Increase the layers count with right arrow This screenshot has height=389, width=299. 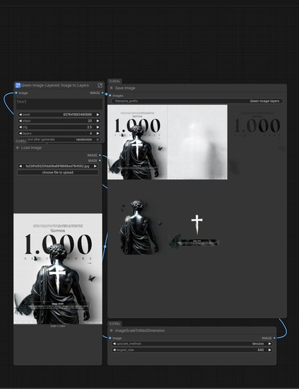click(x=98, y=133)
